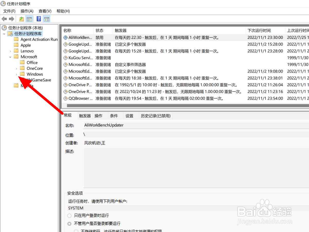The image size is (309, 232).
Task: Click the clock icon of AliWorkBen task
Action: [x=66, y=38]
